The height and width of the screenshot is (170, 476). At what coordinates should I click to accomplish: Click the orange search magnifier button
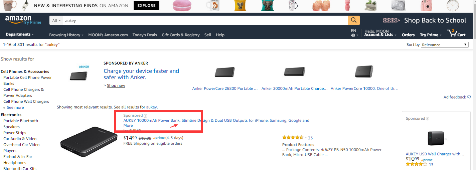[x=354, y=20]
